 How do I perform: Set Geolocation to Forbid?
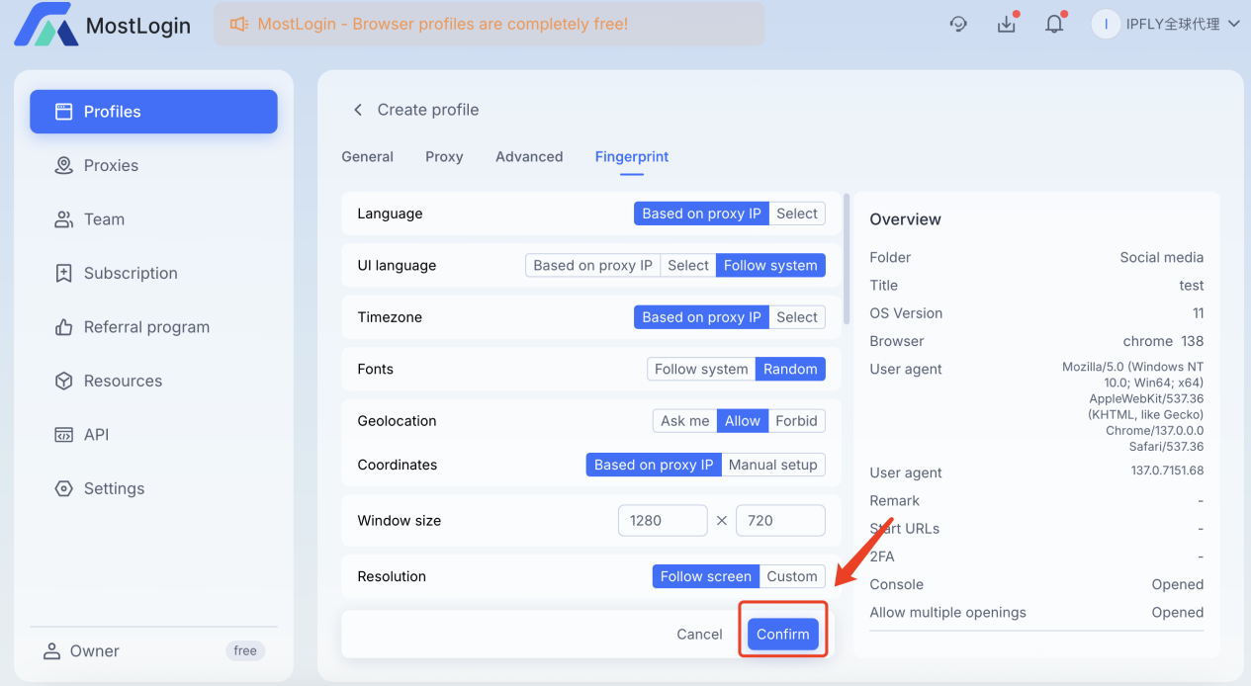point(796,421)
